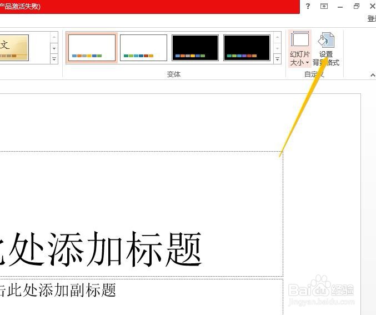Image resolution: width=376 pixels, height=315 pixels.
Task: Click the subtitle placeholder 此处添加副标题
Action: [62, 290]
